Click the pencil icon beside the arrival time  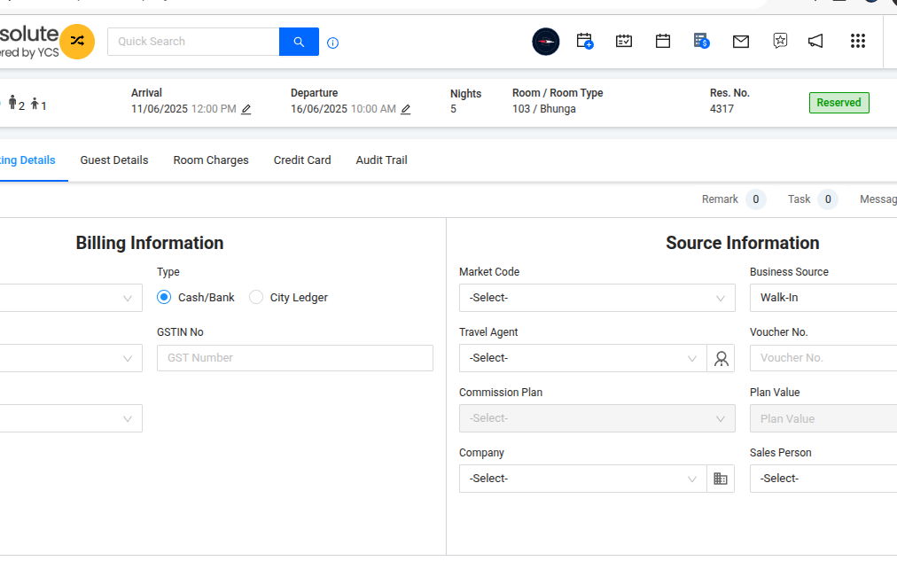click(246, 109)
